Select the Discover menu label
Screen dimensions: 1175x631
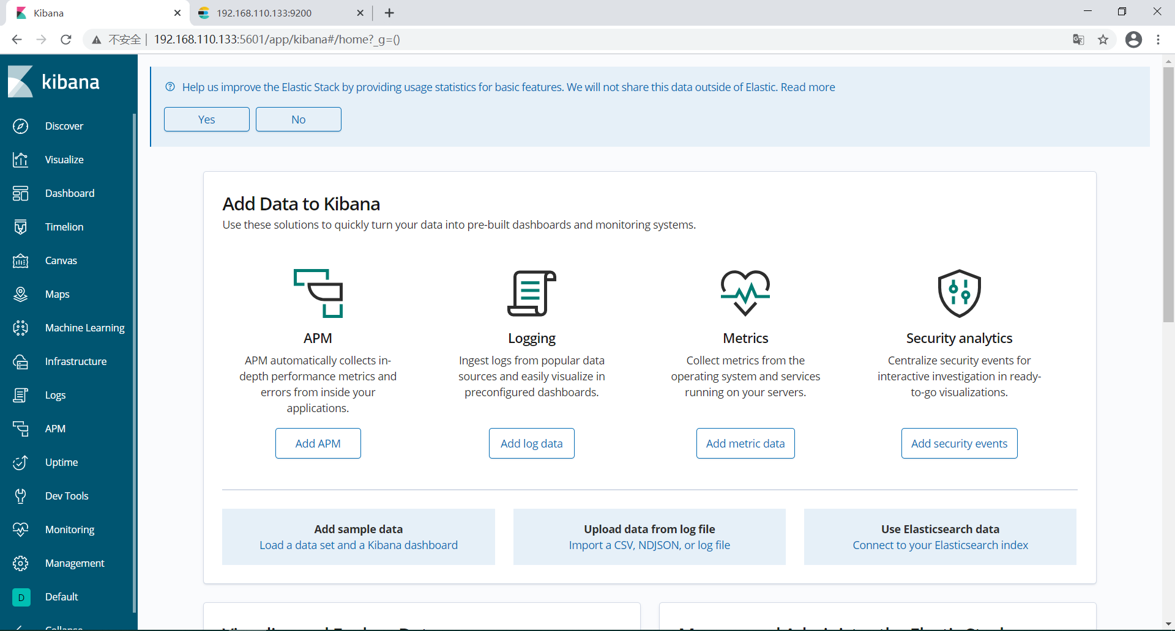64,126
